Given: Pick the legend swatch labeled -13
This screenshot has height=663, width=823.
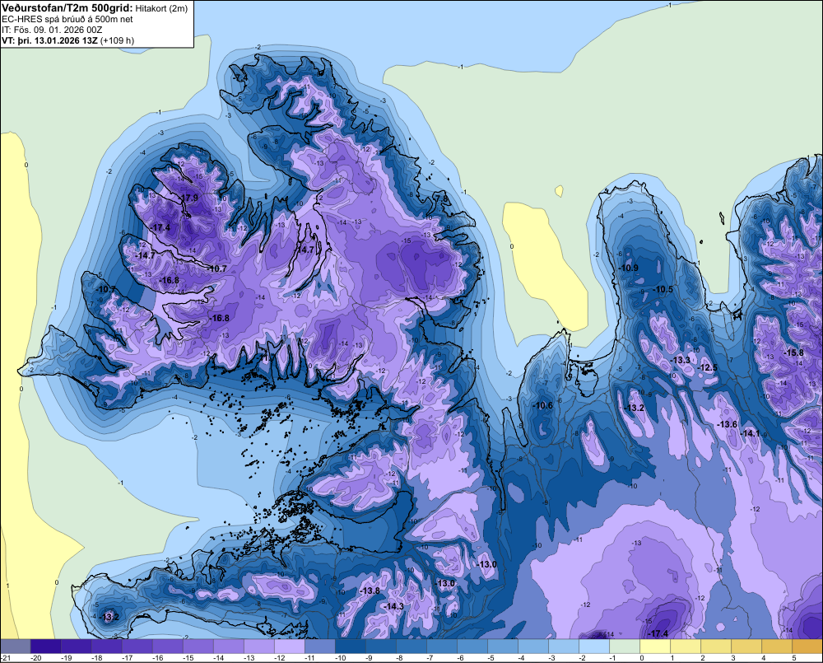Looking at the screenshot, I should point(259,646).
